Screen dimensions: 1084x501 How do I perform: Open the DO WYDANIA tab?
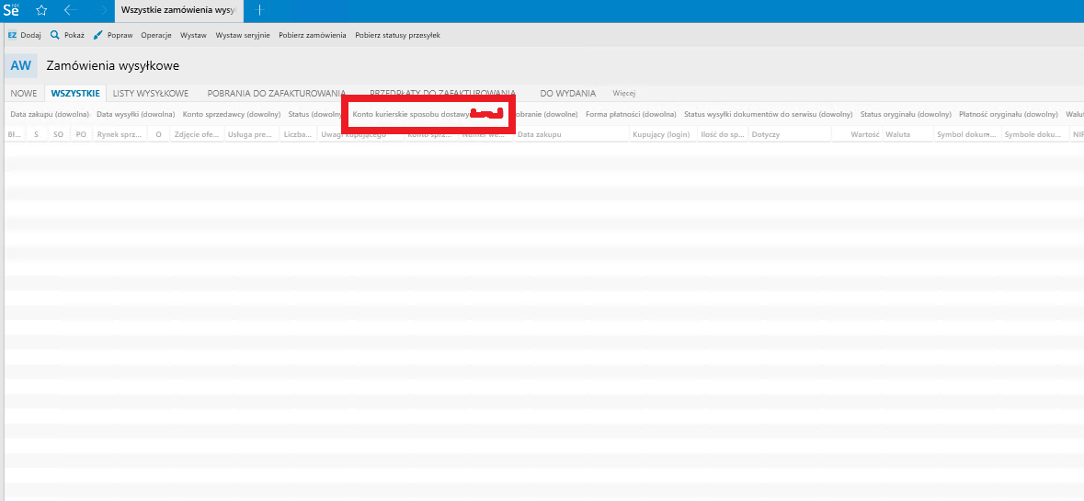pyautogui.click(x=567, y=93)
